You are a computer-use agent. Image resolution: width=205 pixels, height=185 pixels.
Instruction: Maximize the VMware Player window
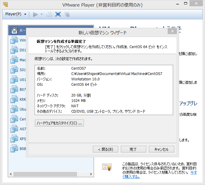pos(186,4)
